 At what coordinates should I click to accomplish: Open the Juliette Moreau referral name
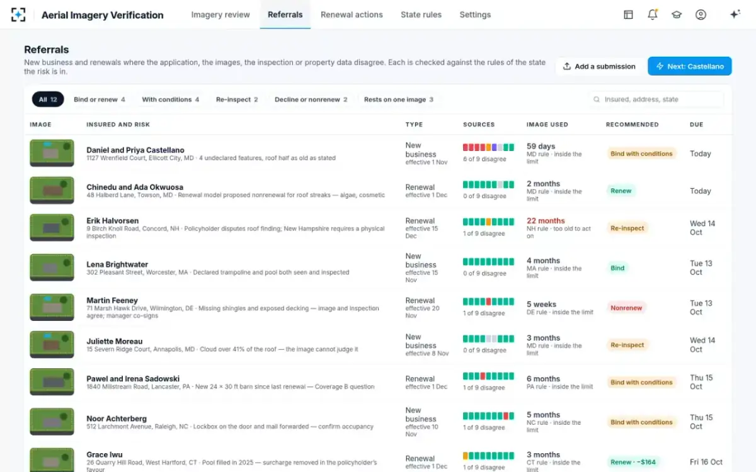click(115, 341)
